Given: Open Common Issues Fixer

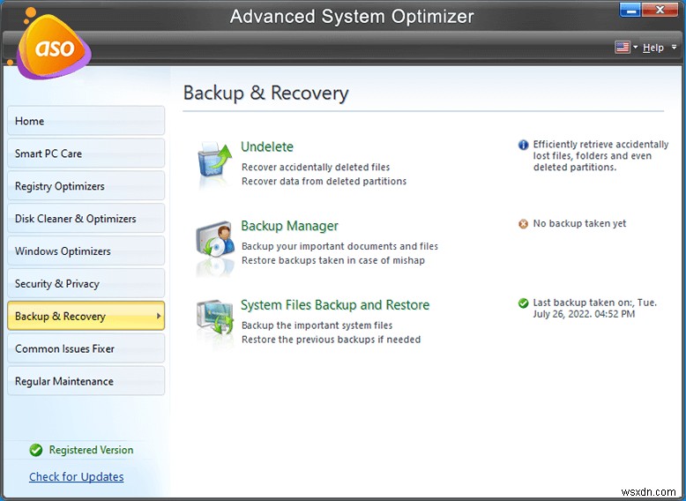Looking at the screenshot, I should tap(86, 348).
